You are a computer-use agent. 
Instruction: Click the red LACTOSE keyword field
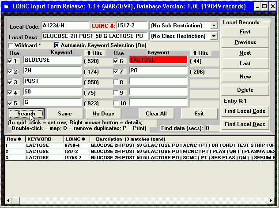(x=158, y=60)
